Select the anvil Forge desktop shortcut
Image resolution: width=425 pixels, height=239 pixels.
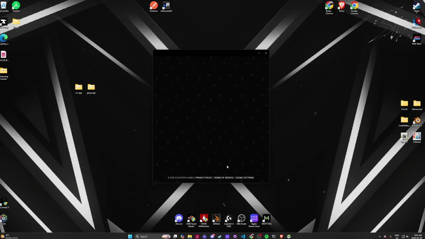[x=4, y=23]
